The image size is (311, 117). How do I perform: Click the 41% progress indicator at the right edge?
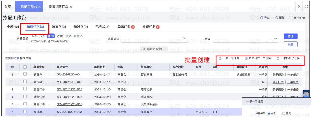[x=306, y=95]
